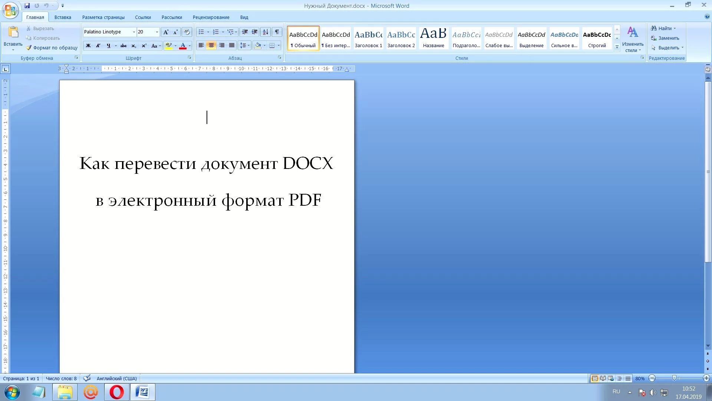Open Ссылки tab

(x=143, y=17)
